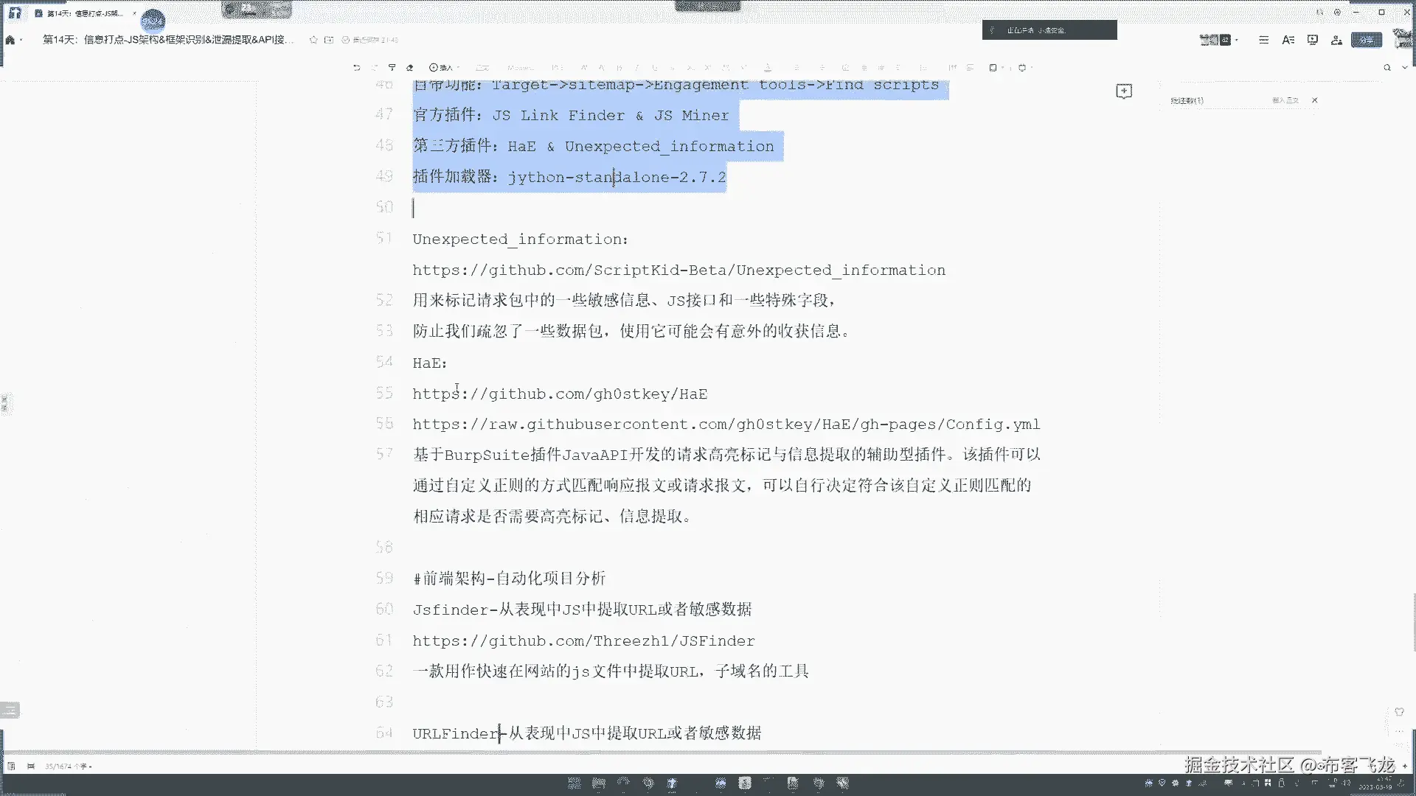This screenshot has height=796, width=1416.
Task: Open the gh0stkey/HaE GitHub link
Action: (x=560, y=394)
